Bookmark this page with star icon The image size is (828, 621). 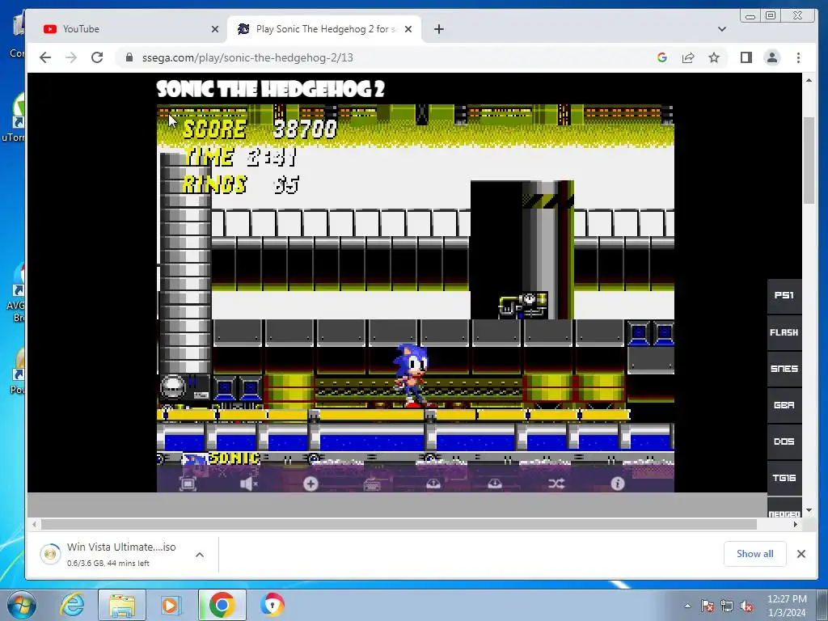[x=714, y=57]
